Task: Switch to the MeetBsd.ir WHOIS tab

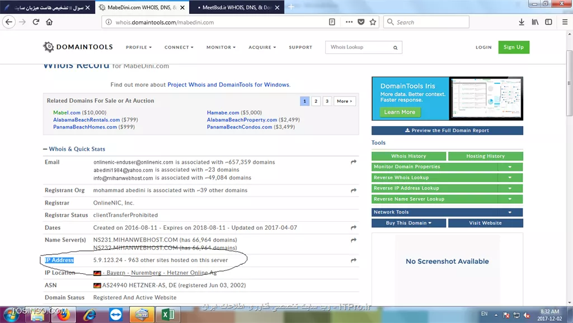Action: click(x=237, y=7)
